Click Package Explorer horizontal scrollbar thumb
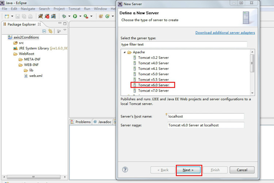This screenshot has width=274, height=183. [34, 177]
